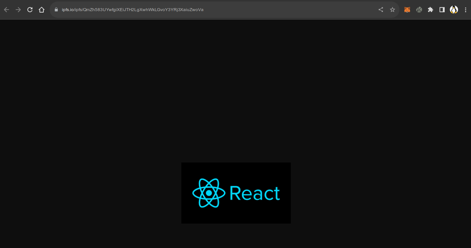Open the Extensions puzzle menu
Viewport: 471px width, 248px height.
tap(431, 10)
